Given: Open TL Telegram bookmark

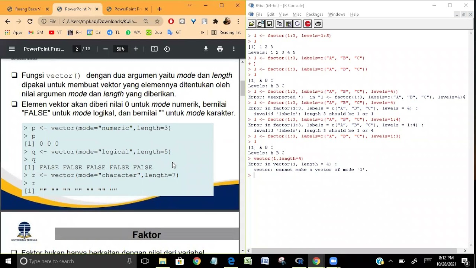Looking at the screenshot, I should (113, 32).
